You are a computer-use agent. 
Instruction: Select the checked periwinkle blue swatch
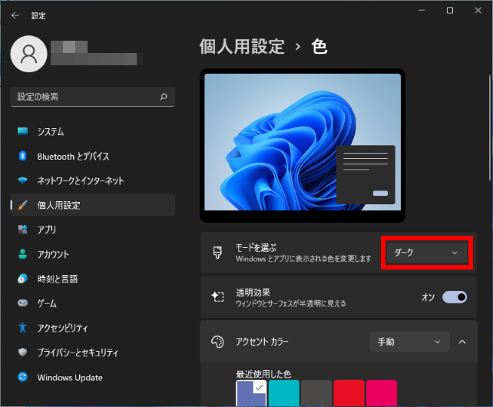coord(251,393)
